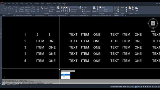Image resolution: width=160 pixels, height=90 pixels.
Task: Click the Group tool
Action: pyautogui.click(x=115, y=8)
